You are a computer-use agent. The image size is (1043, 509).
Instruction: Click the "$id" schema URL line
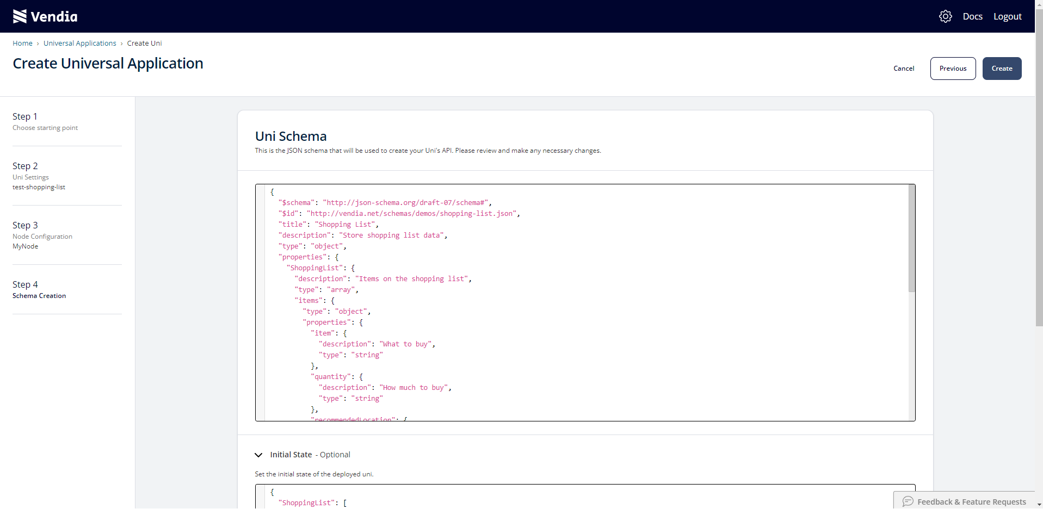pyautogui.click(x=399, y=213)
